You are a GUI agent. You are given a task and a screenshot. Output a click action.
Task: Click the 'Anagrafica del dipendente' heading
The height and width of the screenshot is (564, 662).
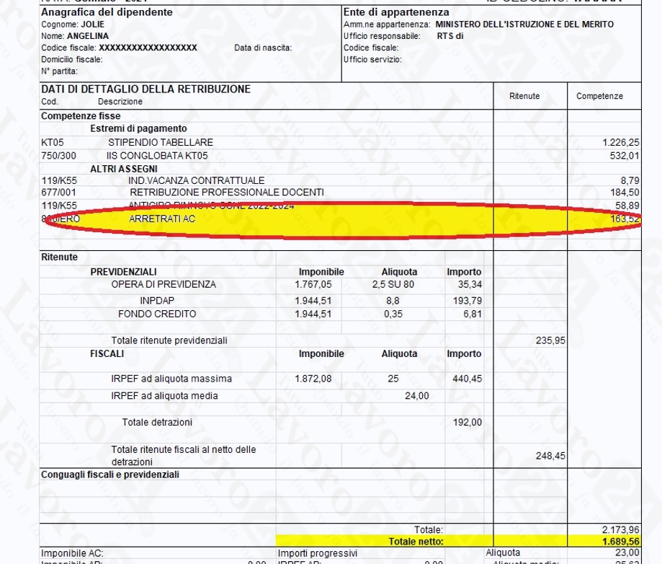point(107,12)
